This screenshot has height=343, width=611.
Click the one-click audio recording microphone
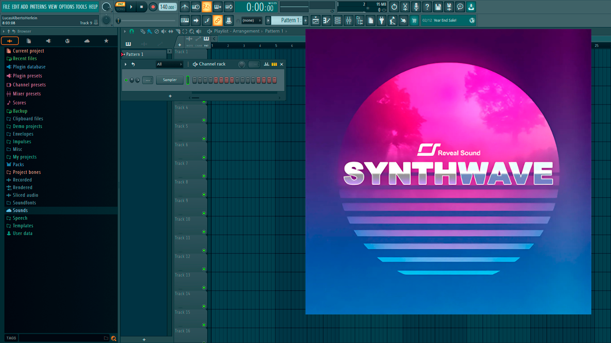coord(416,7)
